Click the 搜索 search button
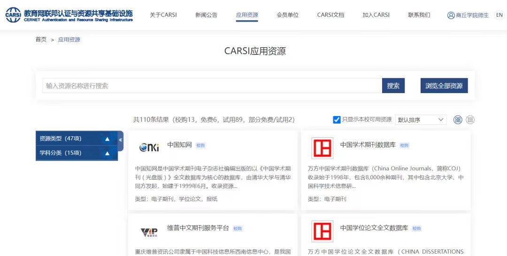This screenshot has height=256, width=507. pos(393,86)
